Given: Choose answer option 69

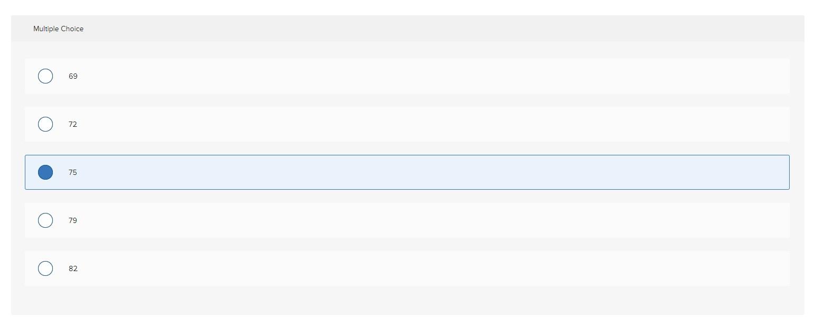Looking at the screenshot, I should [x=211, y=76].
